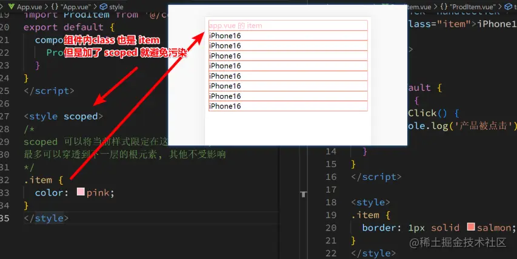Click the first iPhone16 item in preview
The image size is (517, 259).
(x=288, y=36)
